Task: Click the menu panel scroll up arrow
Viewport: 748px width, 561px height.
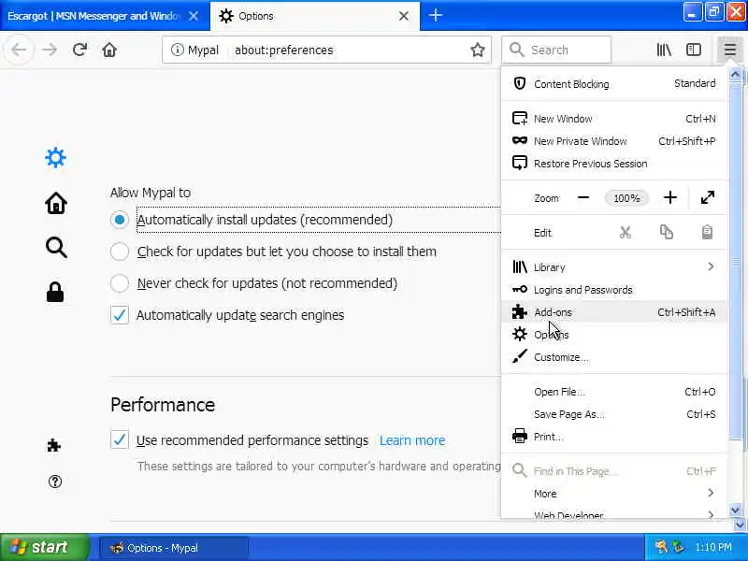Action: pos(735,75)
